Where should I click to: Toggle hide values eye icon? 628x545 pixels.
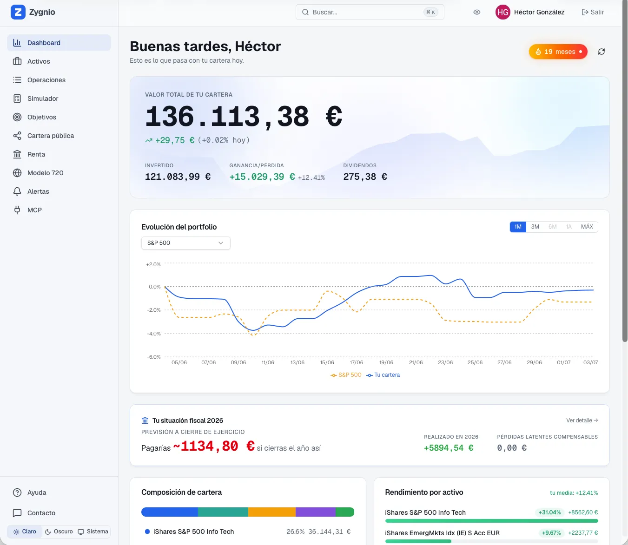click(477, 12)
